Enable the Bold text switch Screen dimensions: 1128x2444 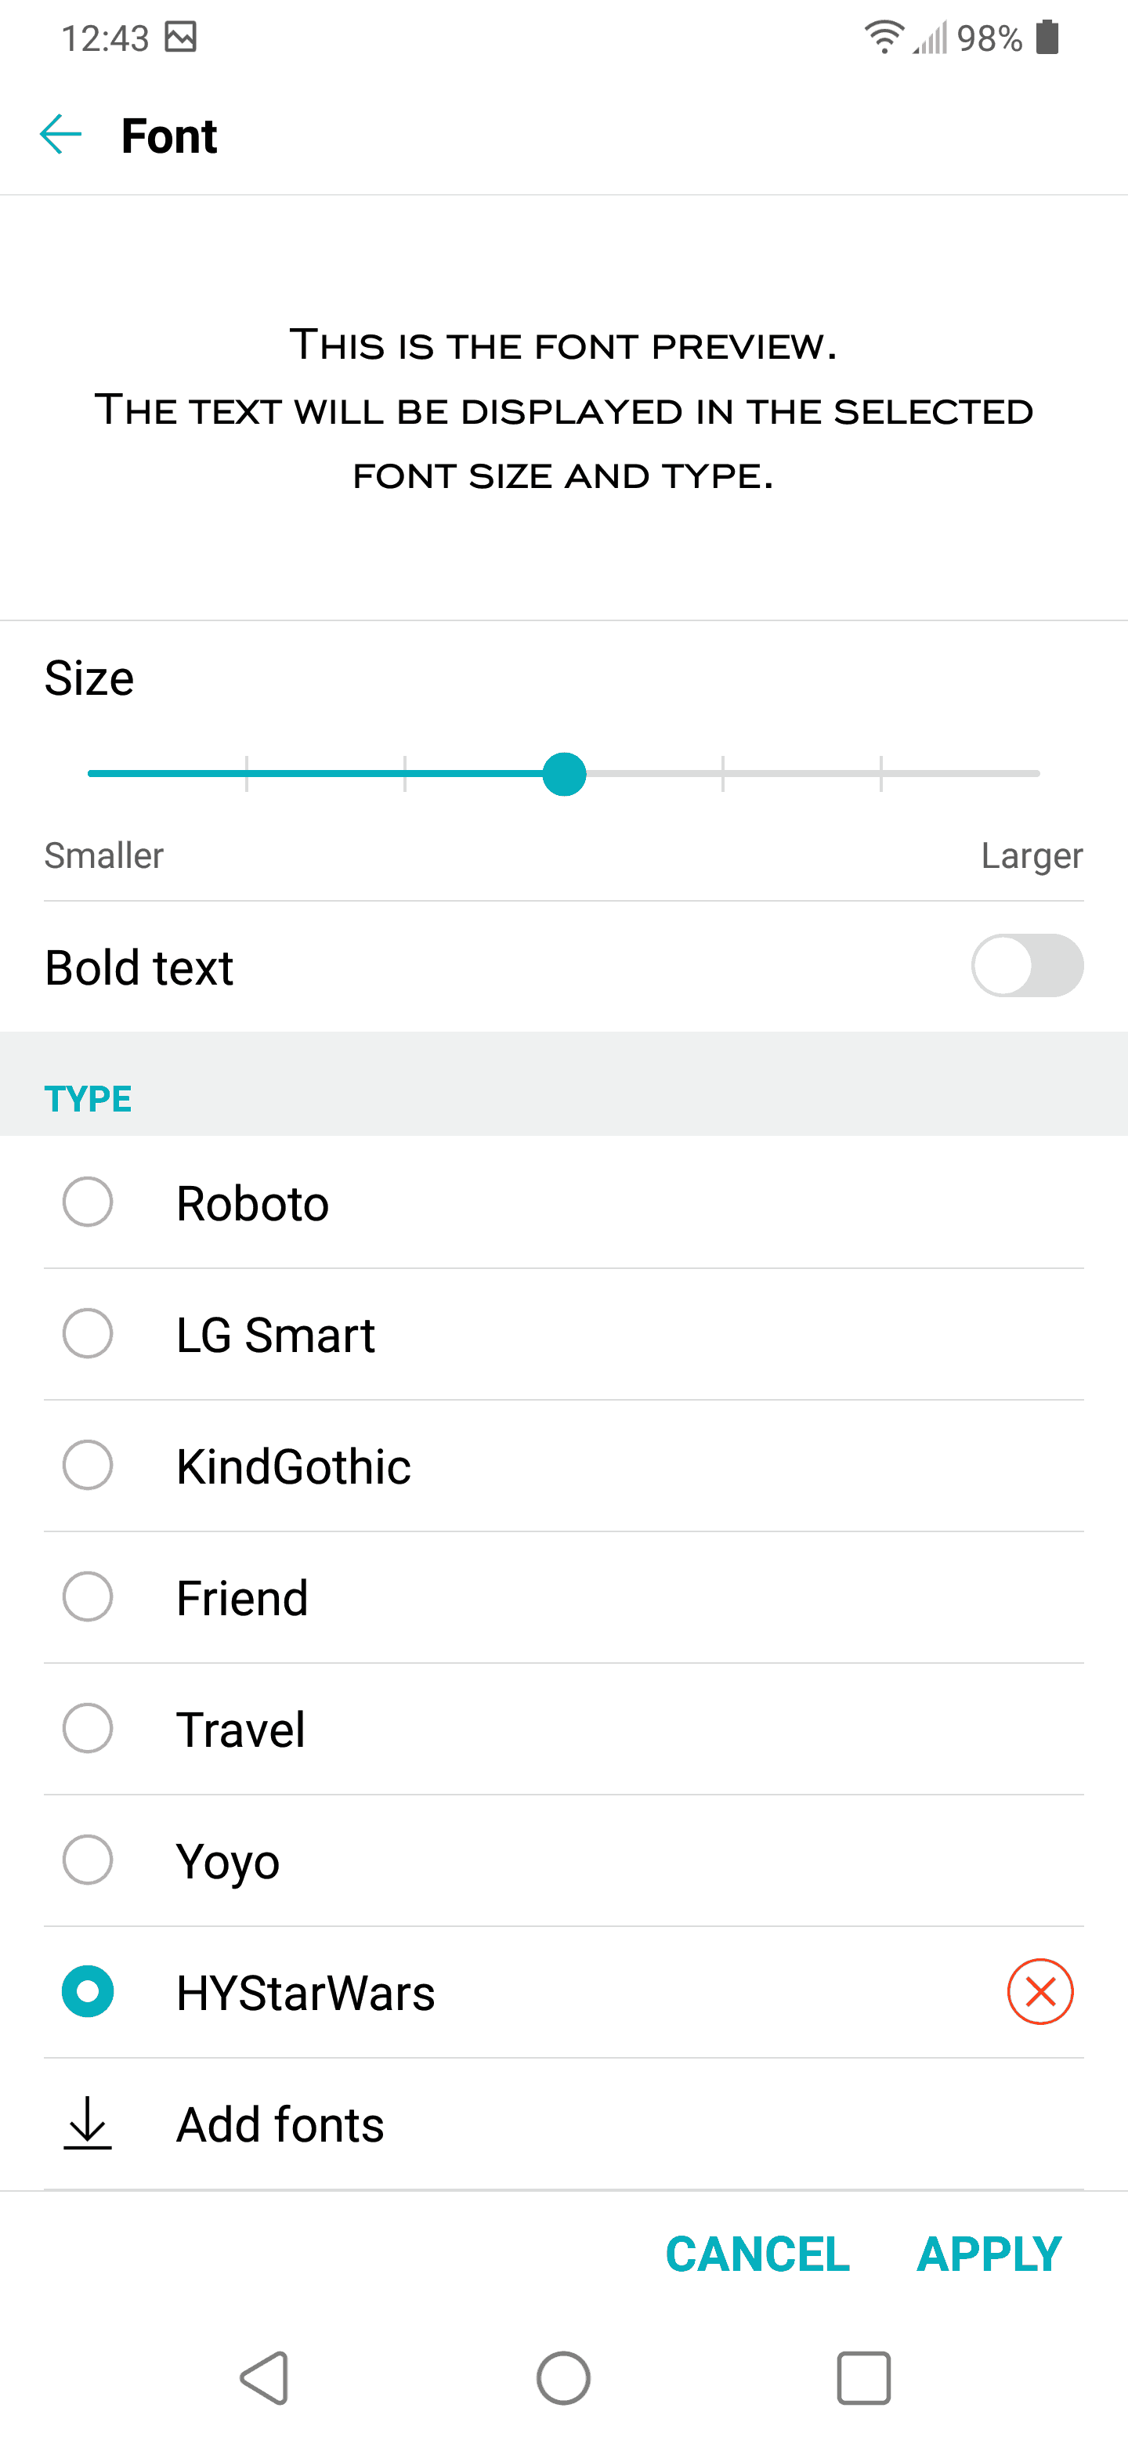(1026, 966)
